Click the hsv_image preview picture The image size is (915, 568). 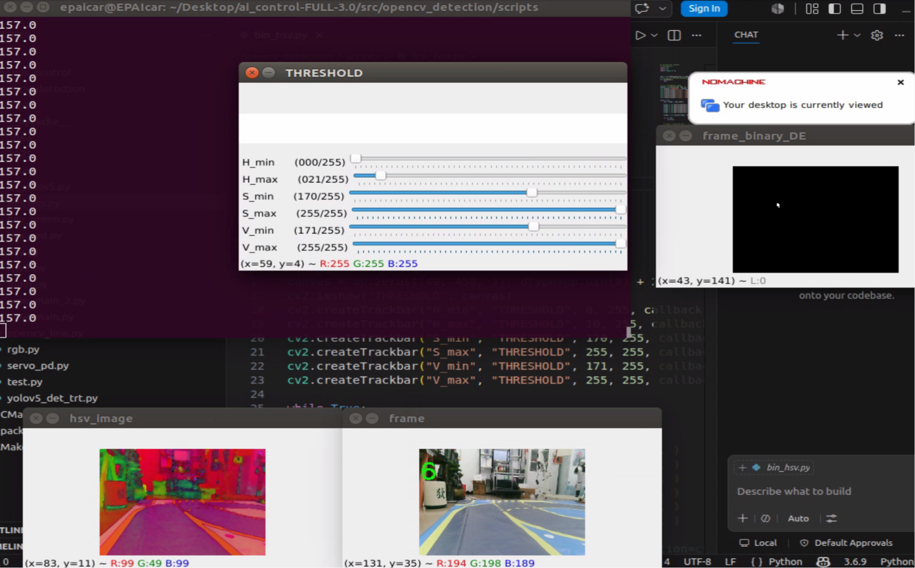[182, 502]
